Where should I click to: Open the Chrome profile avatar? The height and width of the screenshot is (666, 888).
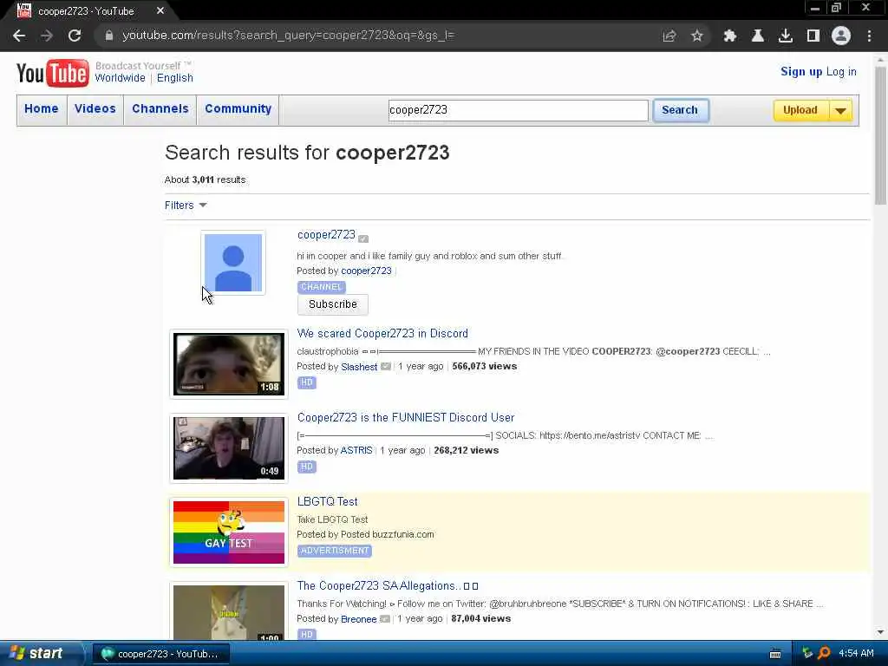[x=841, y=36]
